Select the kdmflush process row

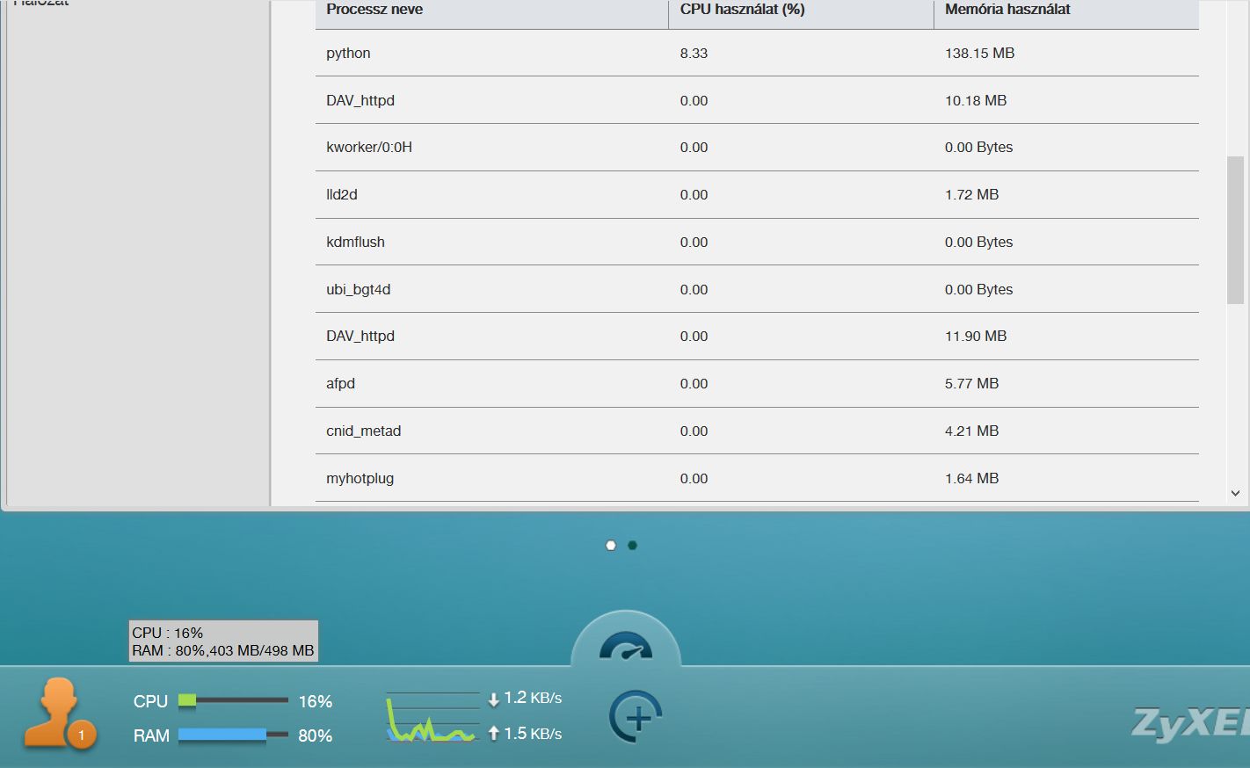[757, 242]
